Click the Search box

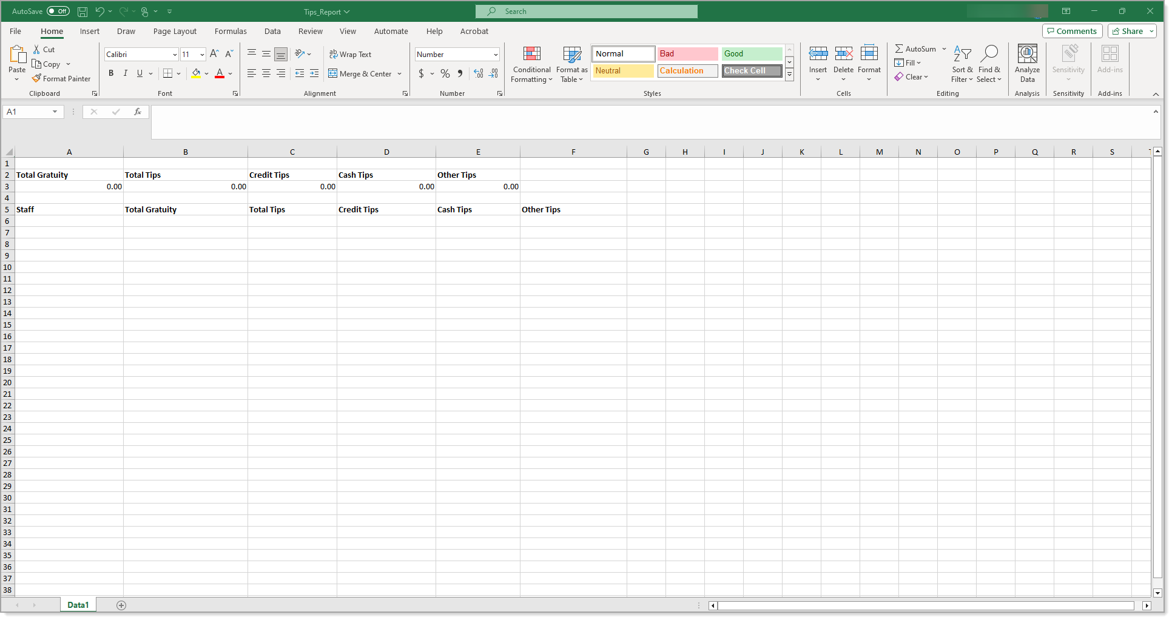click(587, 12)
